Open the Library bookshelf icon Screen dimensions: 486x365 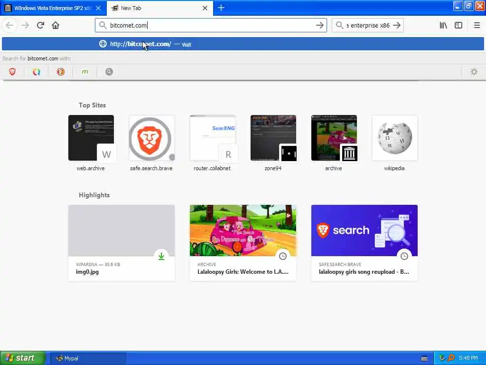click(443, 25)
